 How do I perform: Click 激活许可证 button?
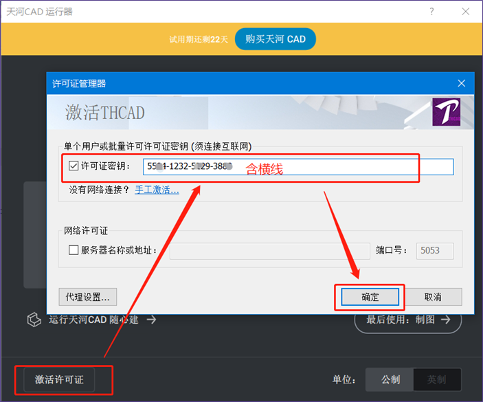tap(59, 379)
